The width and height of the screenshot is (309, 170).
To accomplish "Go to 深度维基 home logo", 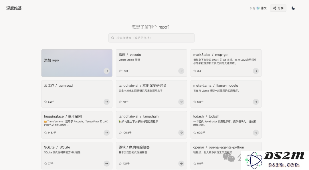I will click(14, 8).
